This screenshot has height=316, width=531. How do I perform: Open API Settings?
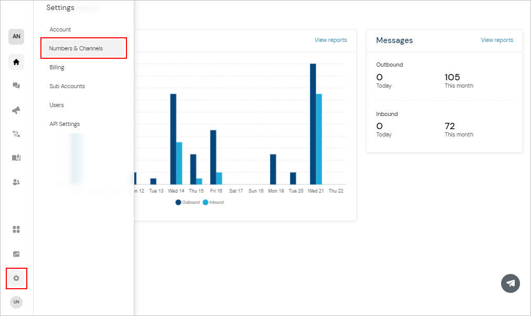click(63, 124)
